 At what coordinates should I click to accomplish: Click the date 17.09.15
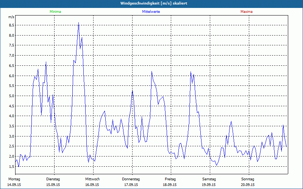tap(131, 185)
